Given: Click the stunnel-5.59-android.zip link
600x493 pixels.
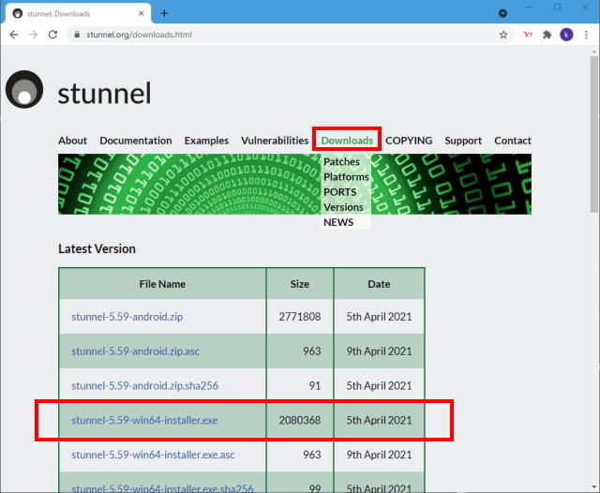Looking at the screenshot, I should click(127, 317).
